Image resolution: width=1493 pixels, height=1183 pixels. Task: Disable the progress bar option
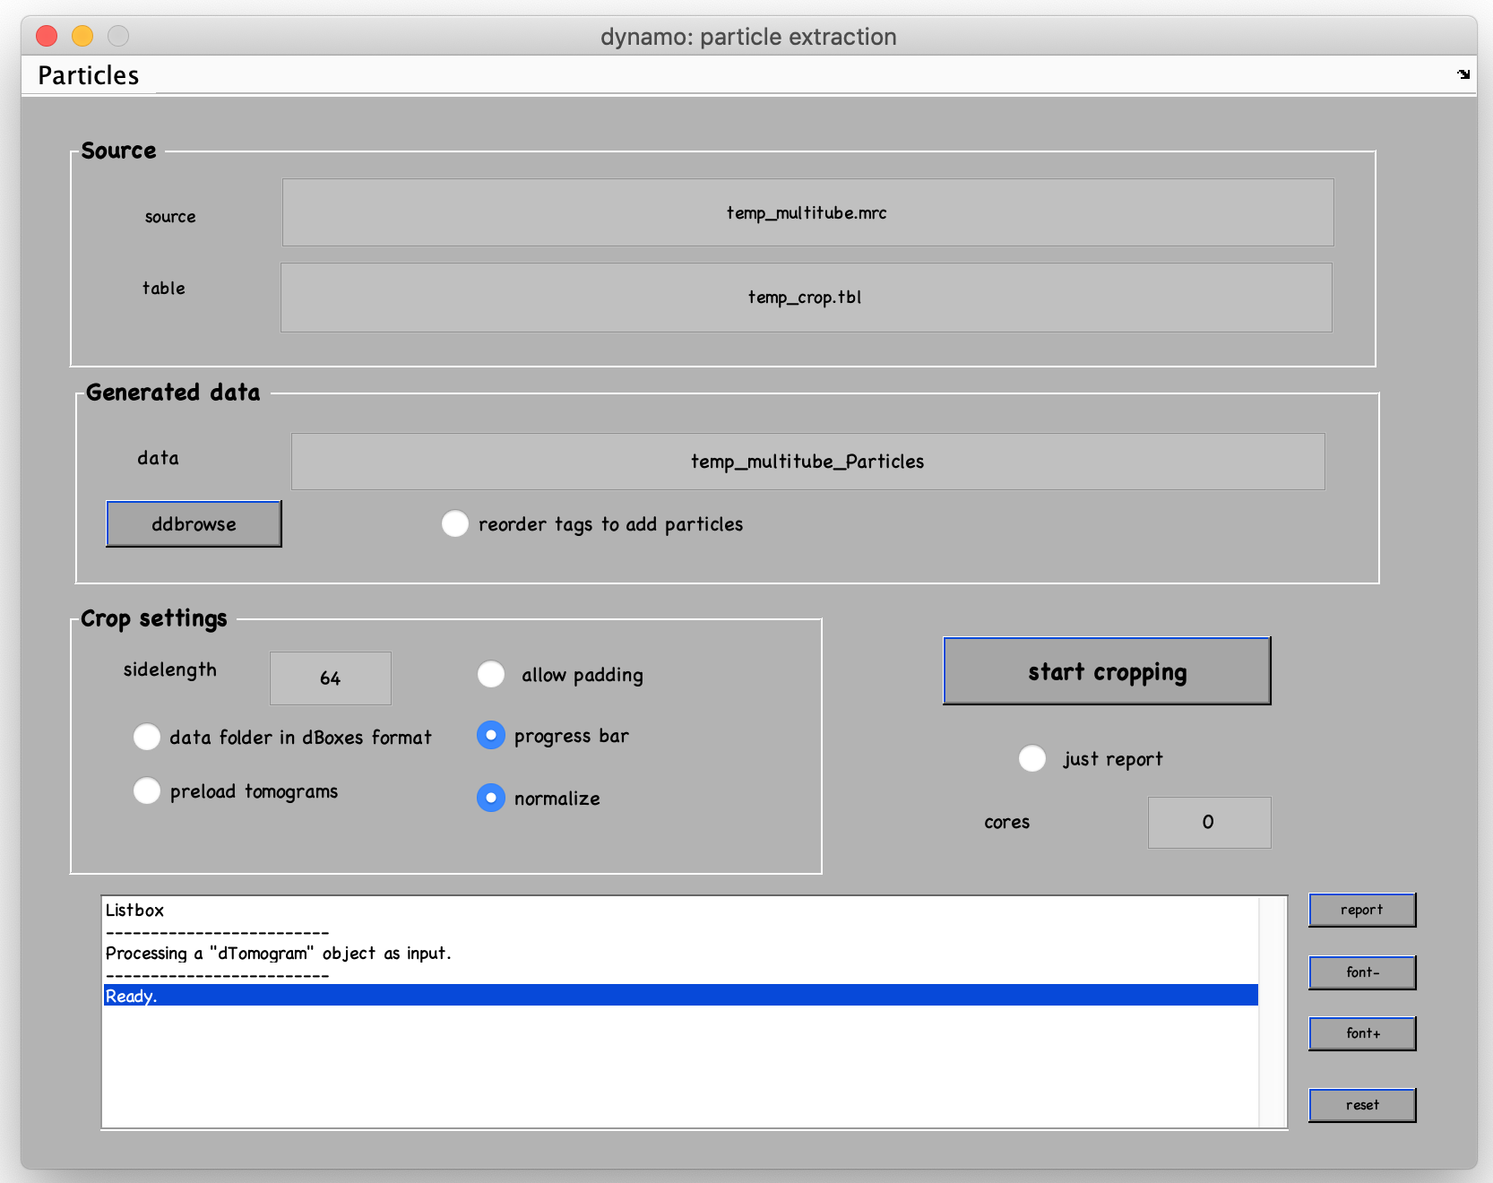tap(491, 735)
